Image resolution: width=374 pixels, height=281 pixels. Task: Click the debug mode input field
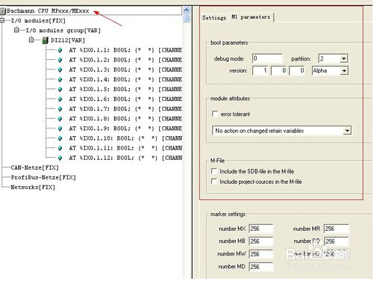267,58
